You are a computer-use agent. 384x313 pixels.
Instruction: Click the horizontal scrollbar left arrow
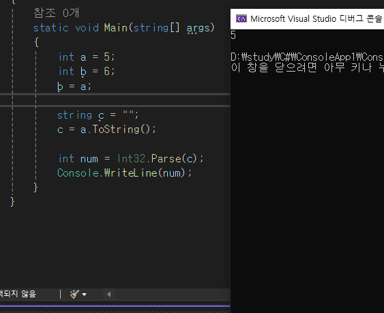coord(109,294)
